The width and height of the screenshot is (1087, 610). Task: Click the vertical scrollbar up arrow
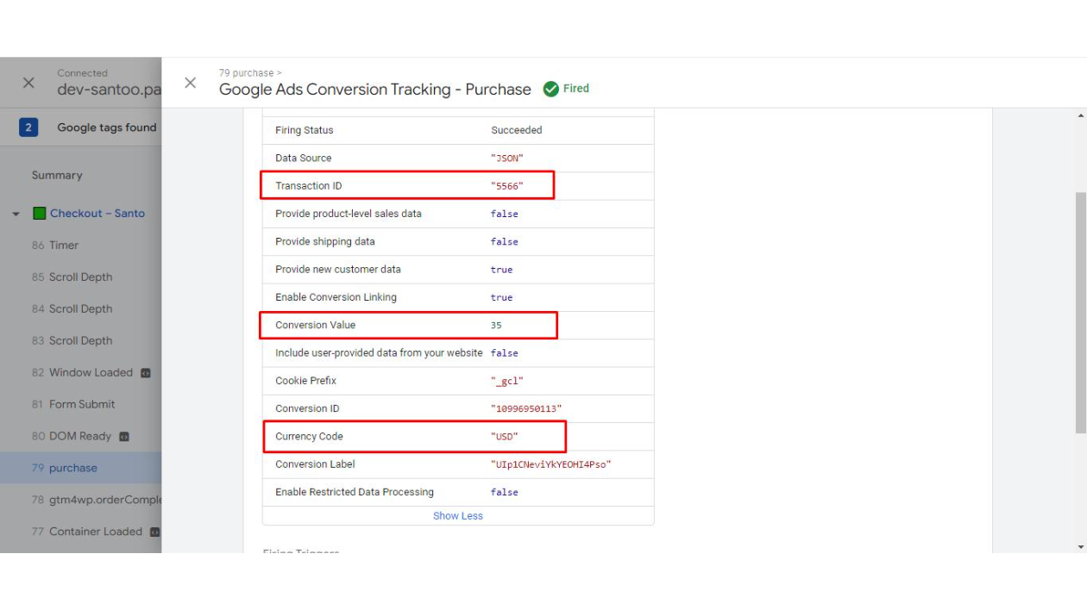[x=1081, y=115]
